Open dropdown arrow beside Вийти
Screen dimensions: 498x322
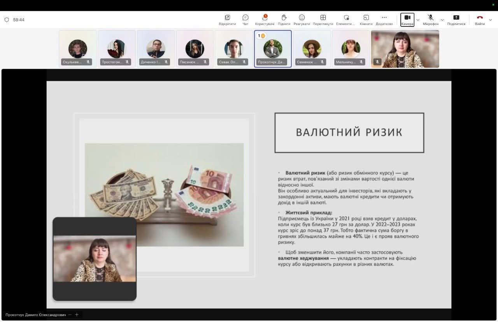coord(491,20)
